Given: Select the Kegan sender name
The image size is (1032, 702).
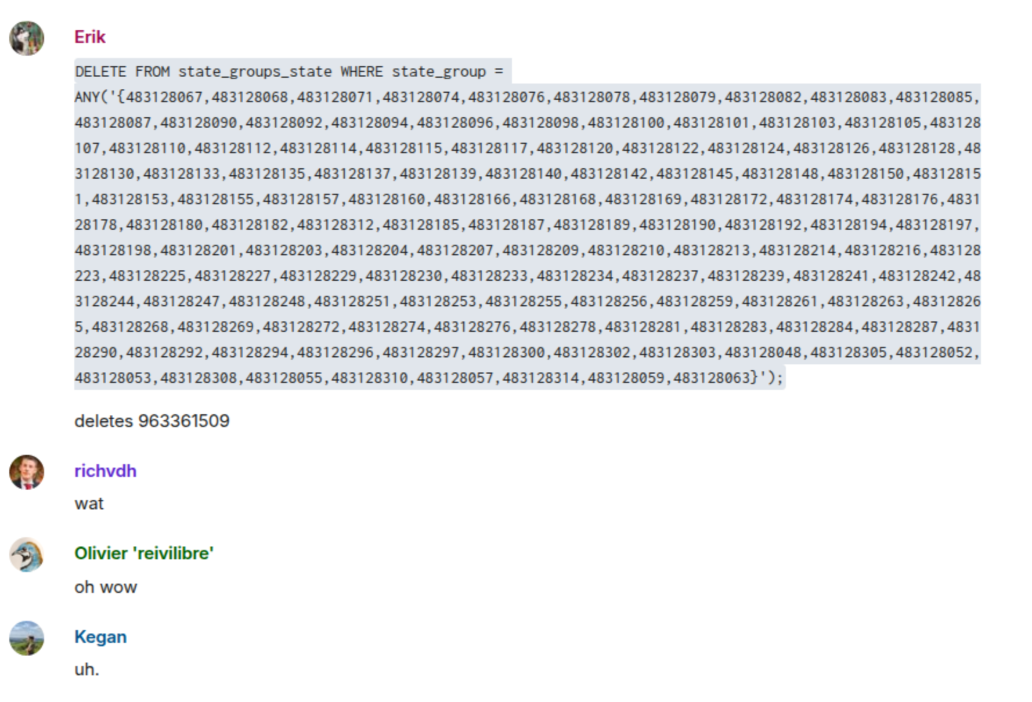Looking at the screenshot, I should pyautogui.click(x=100, y=637).
